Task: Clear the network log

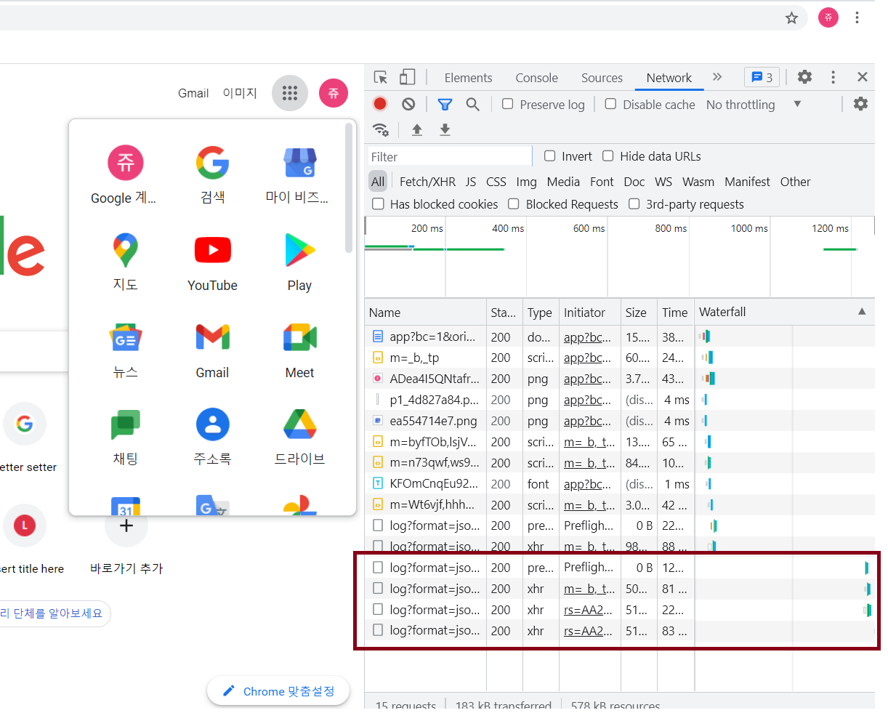Action: [408, 104]
